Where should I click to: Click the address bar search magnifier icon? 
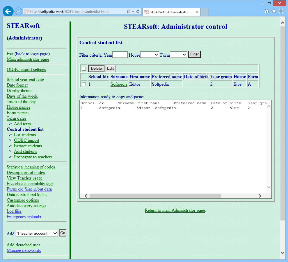coord(128,12)
